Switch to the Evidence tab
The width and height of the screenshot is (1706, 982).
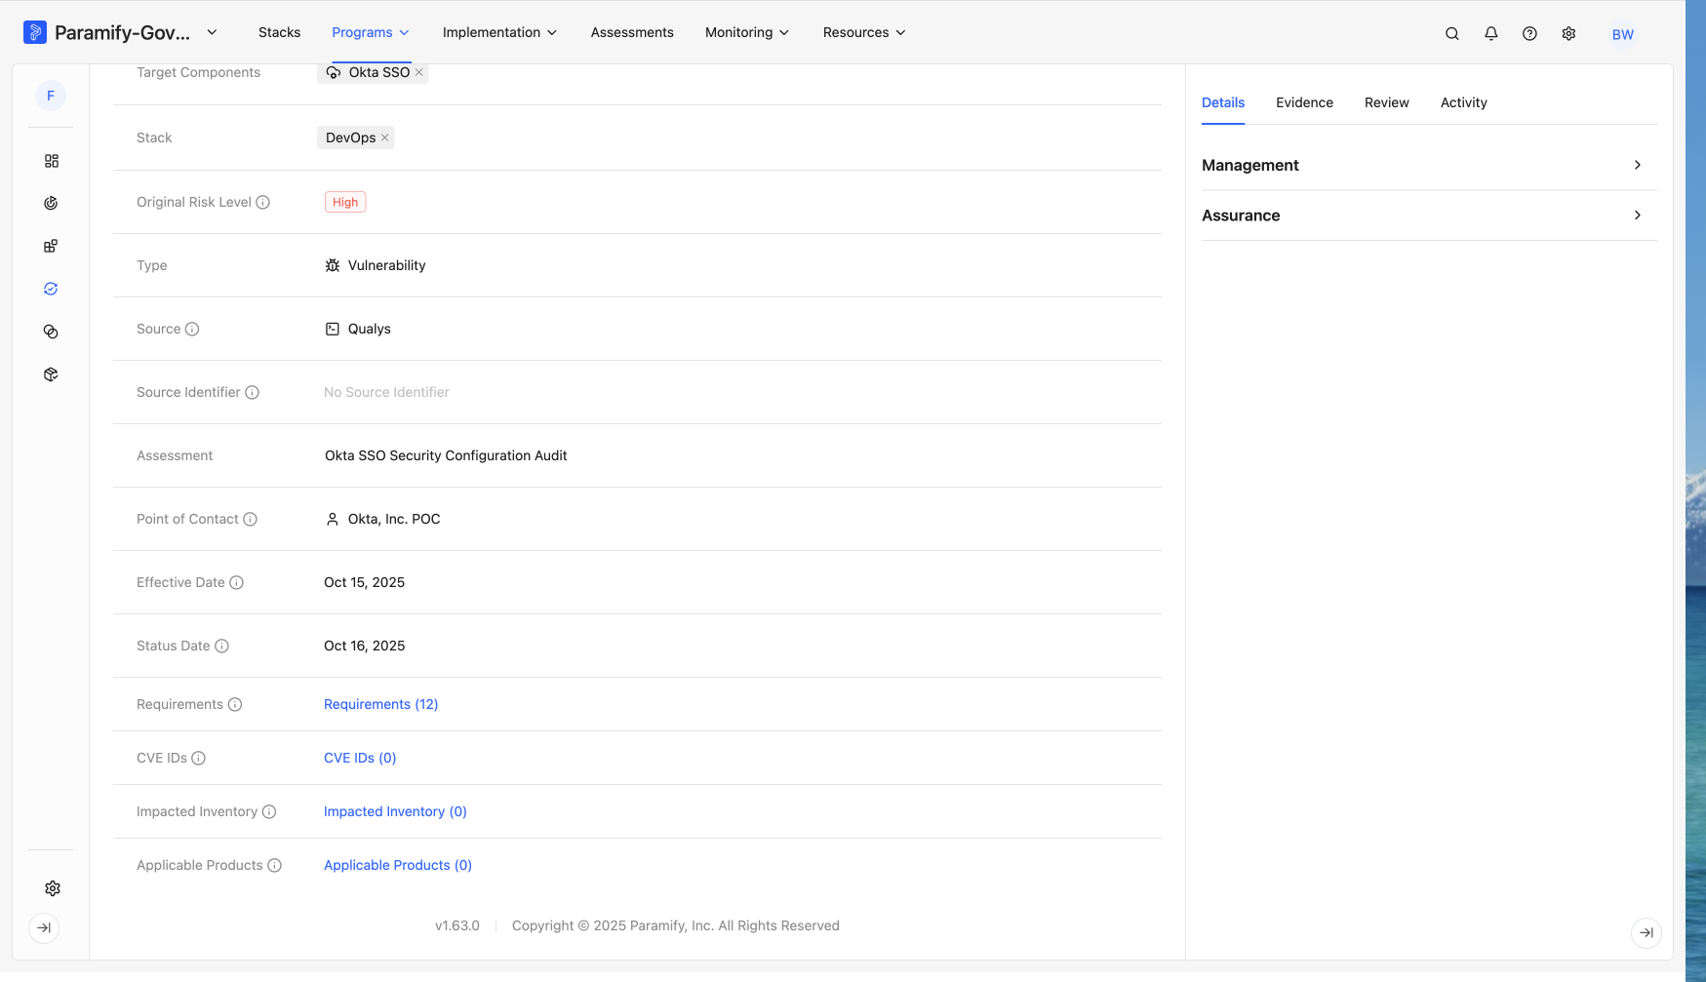tap(1304, 102)
